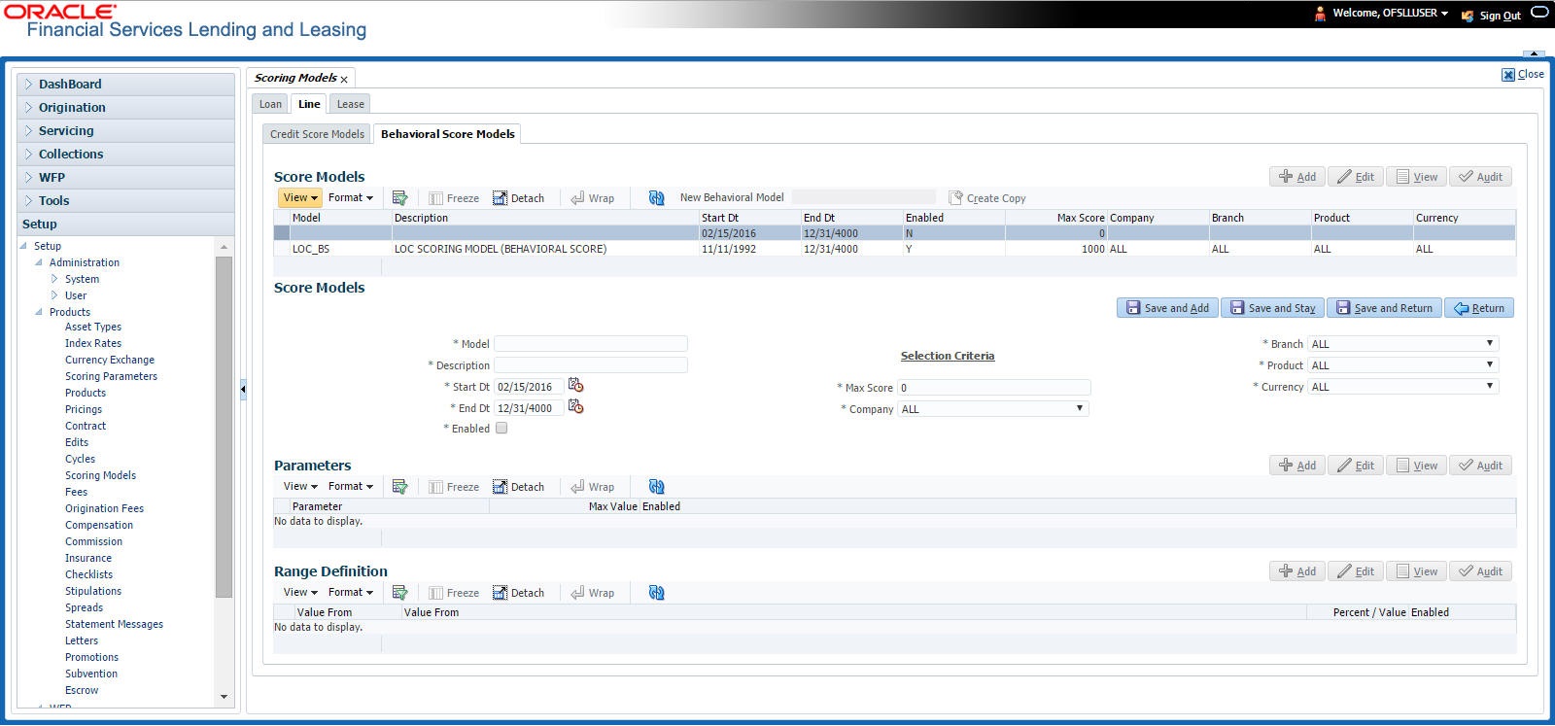Screen dimensions: 1555x726
Task: Collapse the left navigation pane splitter
Action: (x=243, y=390)
